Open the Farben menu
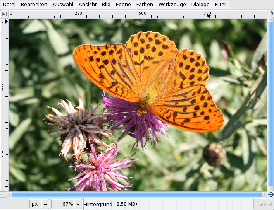This screenshot has height=210, width=274. coord(144,5)
